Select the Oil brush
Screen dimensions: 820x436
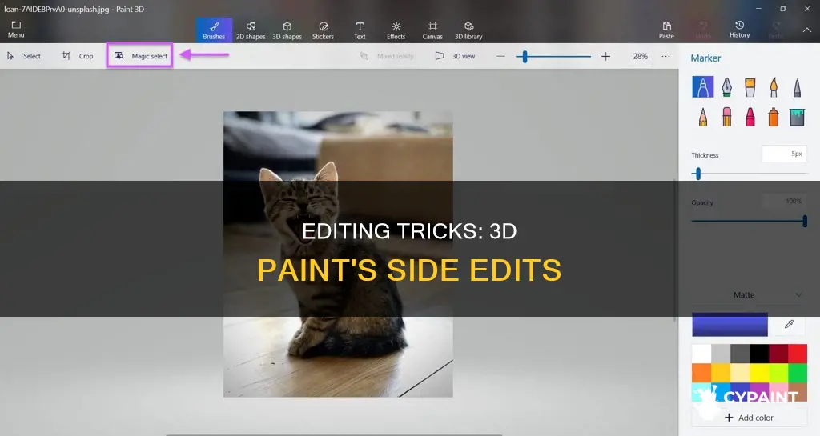tap(750, 86)
